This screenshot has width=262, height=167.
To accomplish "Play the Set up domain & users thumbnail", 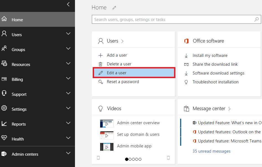I will pos(107,135).
